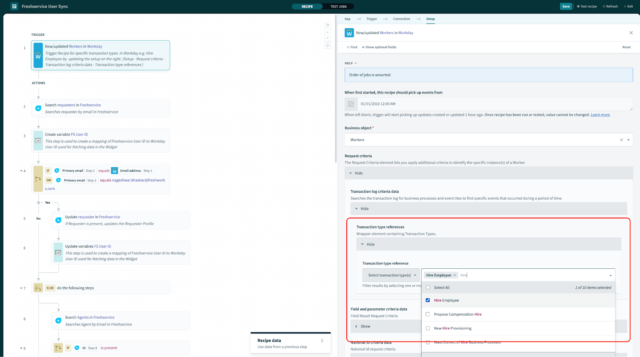Click the Freshservice icon in Update requester step
Image resolution: width=640 pixels, height=357 pixels.
[x=58, y=220]
